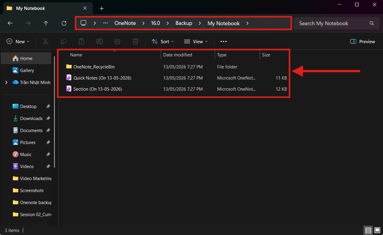Open the 16.0 breadcrumb folder

click(x=155, y=23)
